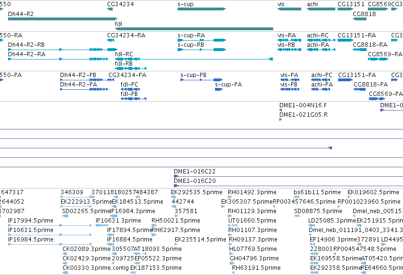Screen dimensions: 403x275
Task: Click the CG34234-RA transcript label
Action: pos(126,35)
